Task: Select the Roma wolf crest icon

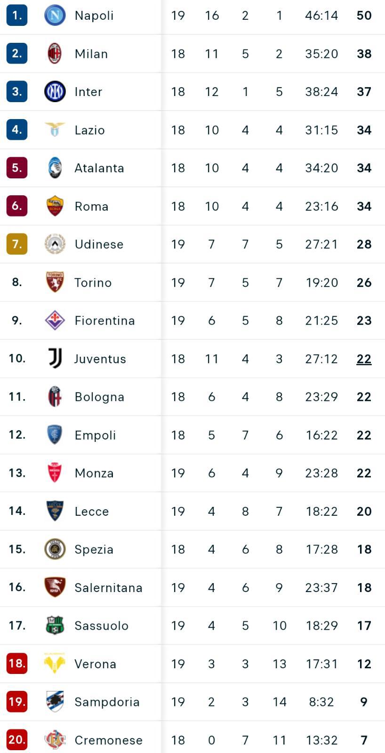Action: coord(55,206)
